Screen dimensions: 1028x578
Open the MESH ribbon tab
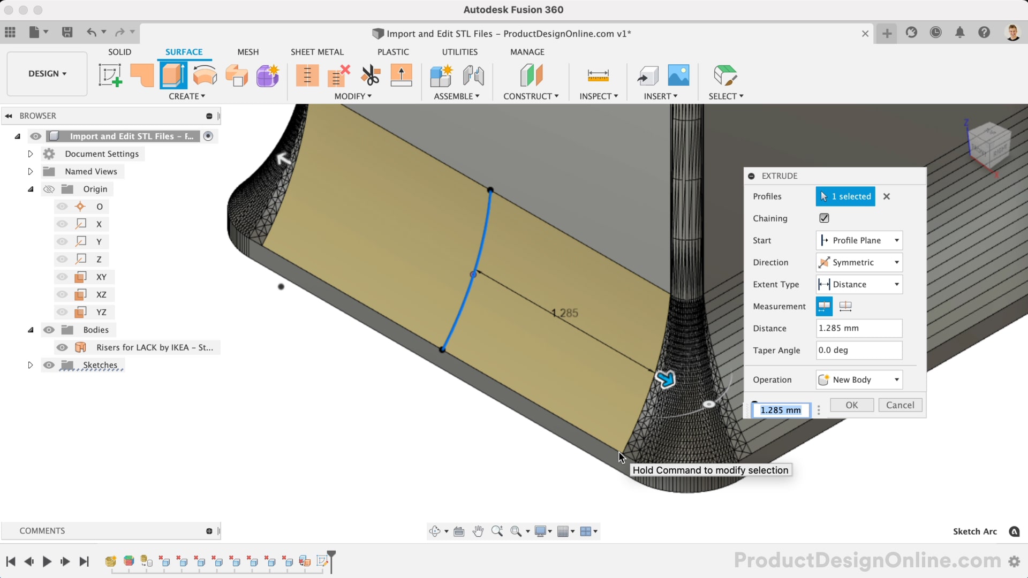tap(248, 51)
